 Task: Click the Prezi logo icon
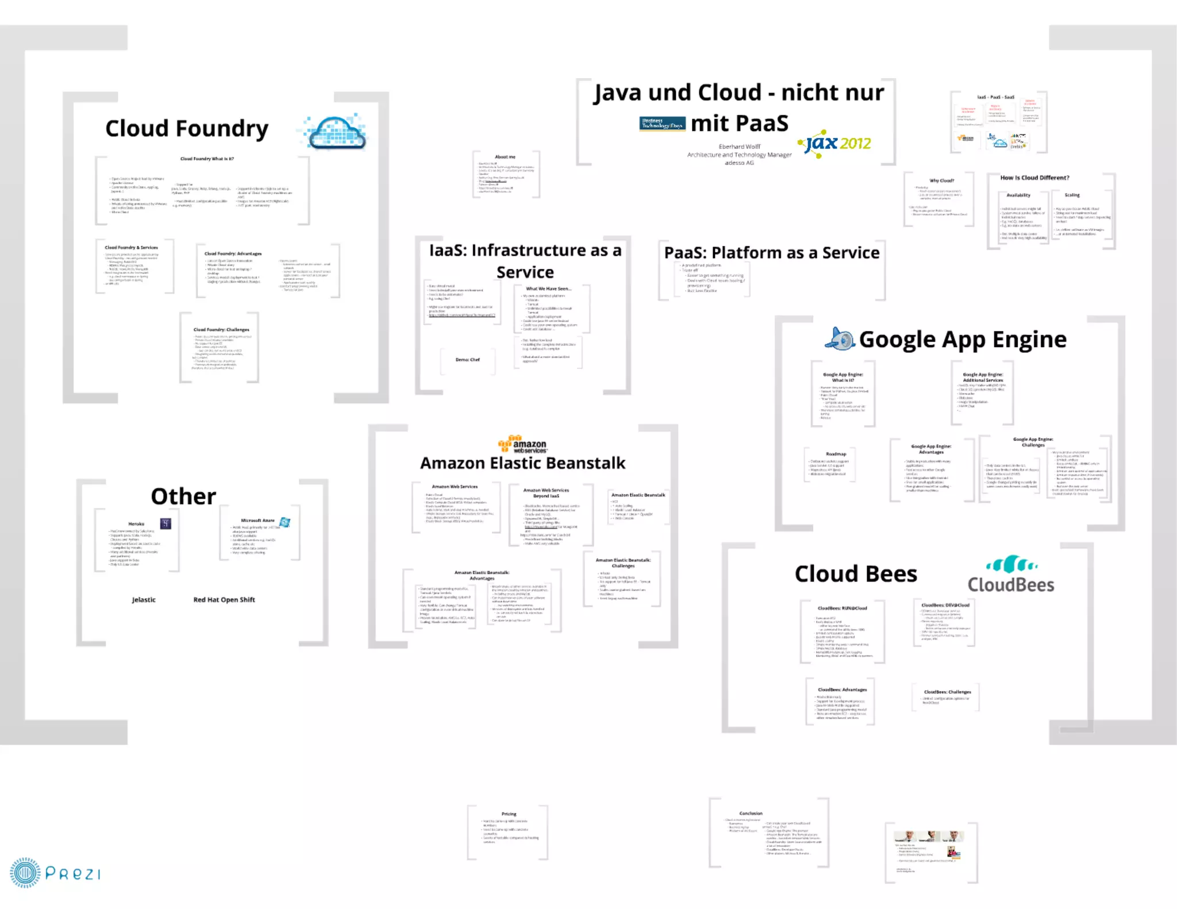pyautogui.click(x=25, y=873)
